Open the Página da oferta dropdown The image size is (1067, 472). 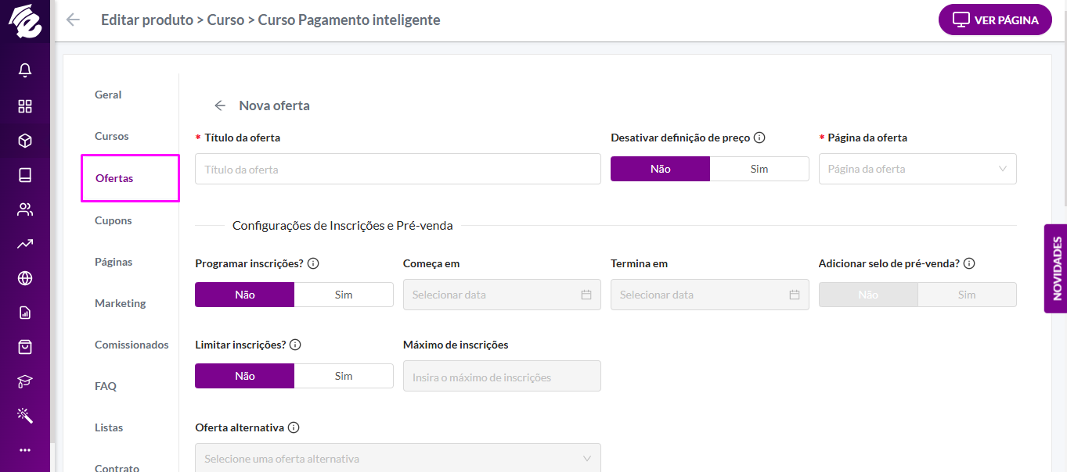[917, 169]
